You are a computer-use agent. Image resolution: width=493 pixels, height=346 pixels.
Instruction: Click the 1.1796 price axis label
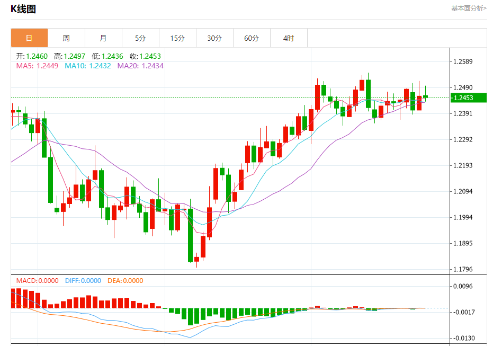coord(463,269)
